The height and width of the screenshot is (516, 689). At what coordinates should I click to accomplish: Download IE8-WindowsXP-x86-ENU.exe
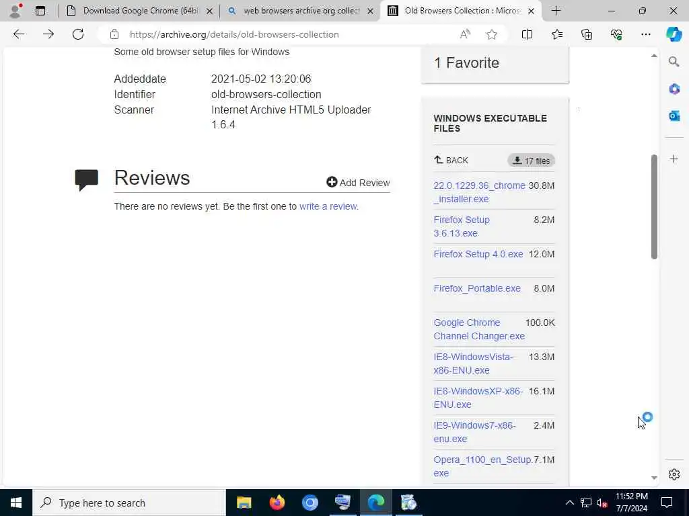[x=478, y=398]
